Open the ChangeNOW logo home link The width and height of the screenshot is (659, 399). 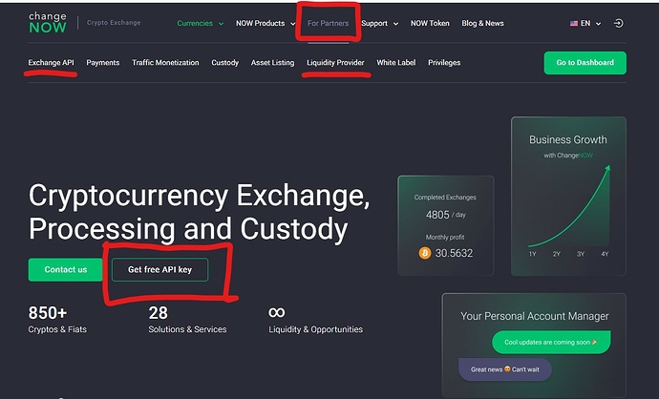(48, 23)
